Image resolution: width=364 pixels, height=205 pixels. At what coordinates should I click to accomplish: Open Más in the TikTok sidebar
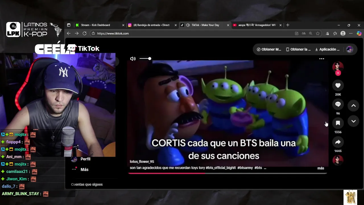[x=84, y=169]
